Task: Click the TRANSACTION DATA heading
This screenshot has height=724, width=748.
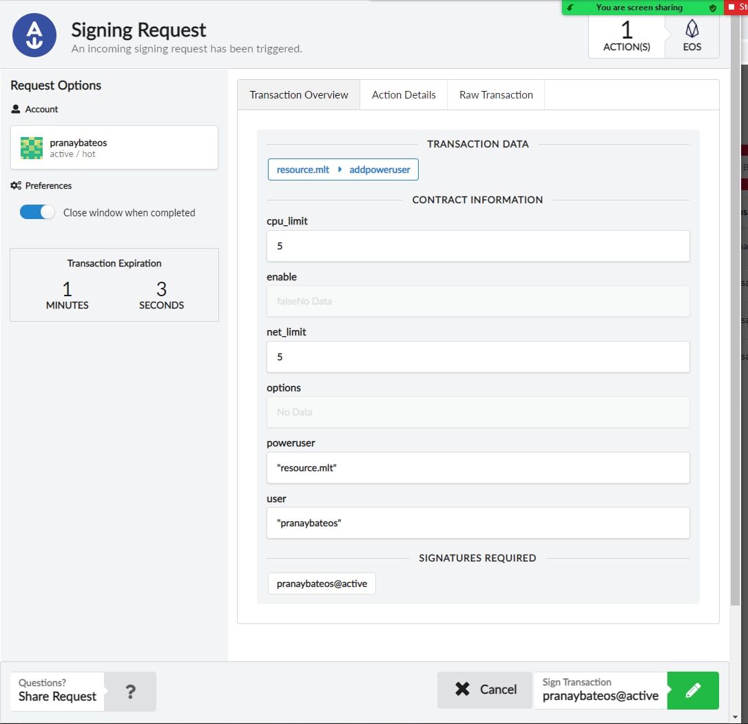Action: coord(477,144)
